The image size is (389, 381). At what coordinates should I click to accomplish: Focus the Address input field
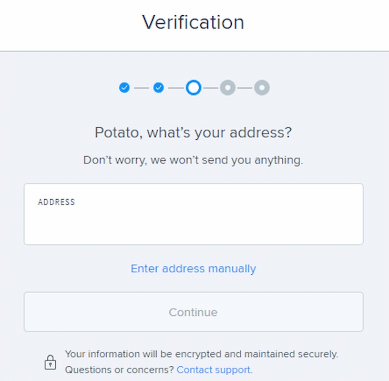[193, 214]
